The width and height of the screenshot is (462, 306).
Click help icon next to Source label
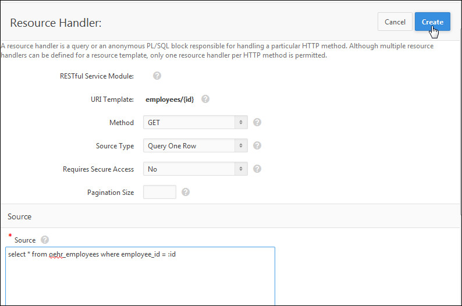(45, 240)
